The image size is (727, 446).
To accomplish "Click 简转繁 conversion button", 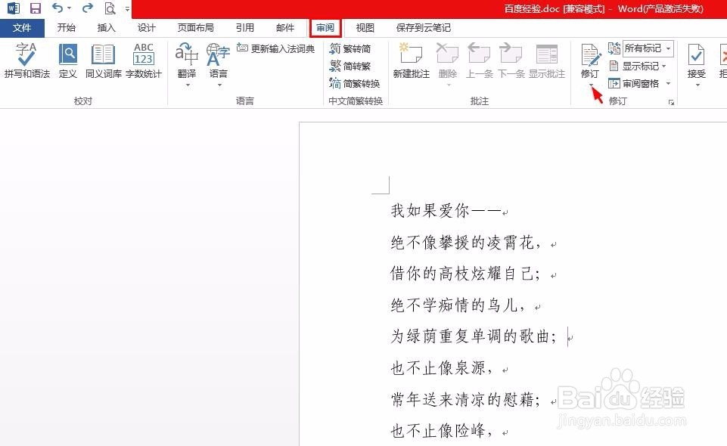I will (350, 67).
